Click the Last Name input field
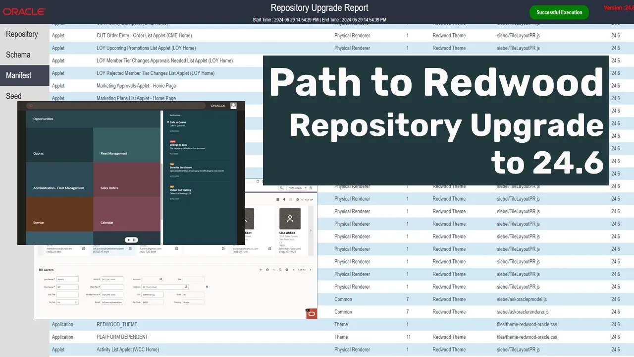 [67, 279]
